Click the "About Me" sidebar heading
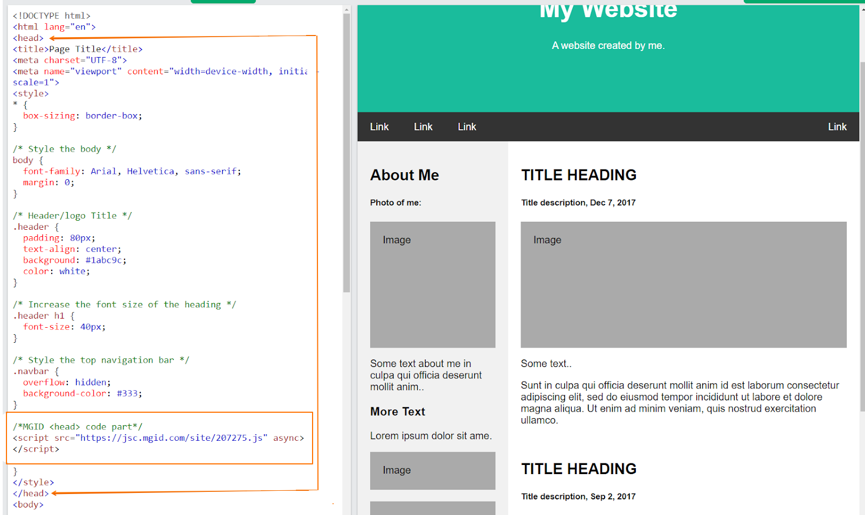The height and width of the screenshot is (515, 865). (x=404, y=175)
